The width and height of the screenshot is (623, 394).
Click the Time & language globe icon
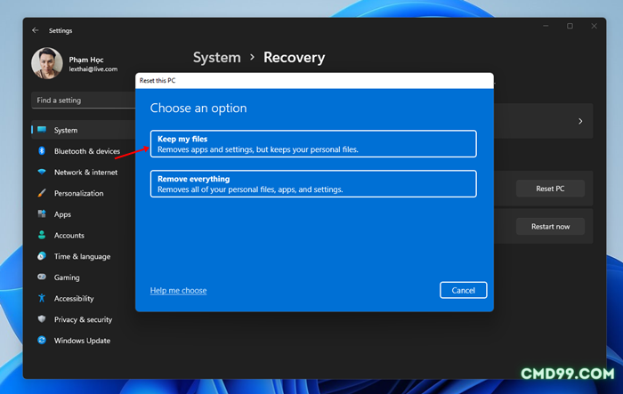pos(42,256)
